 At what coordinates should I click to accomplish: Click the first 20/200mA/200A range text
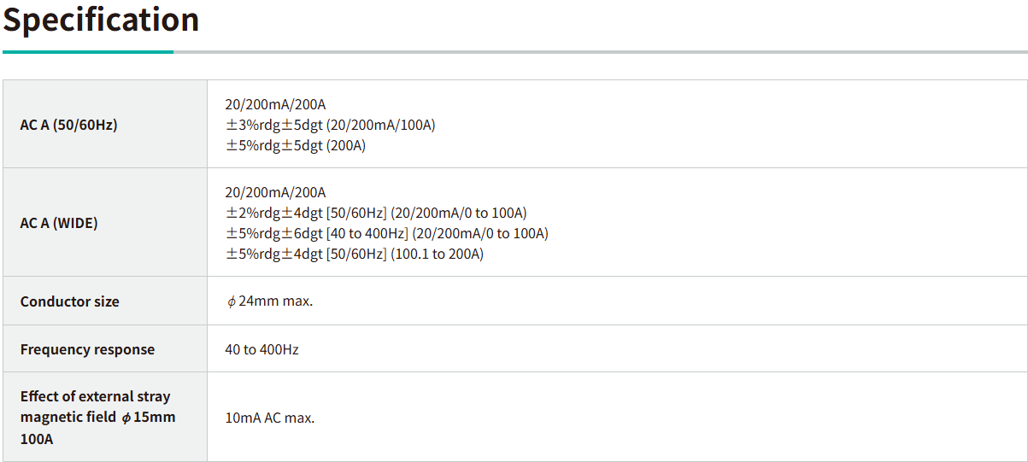pyautogui.click(x=275, y=104)
